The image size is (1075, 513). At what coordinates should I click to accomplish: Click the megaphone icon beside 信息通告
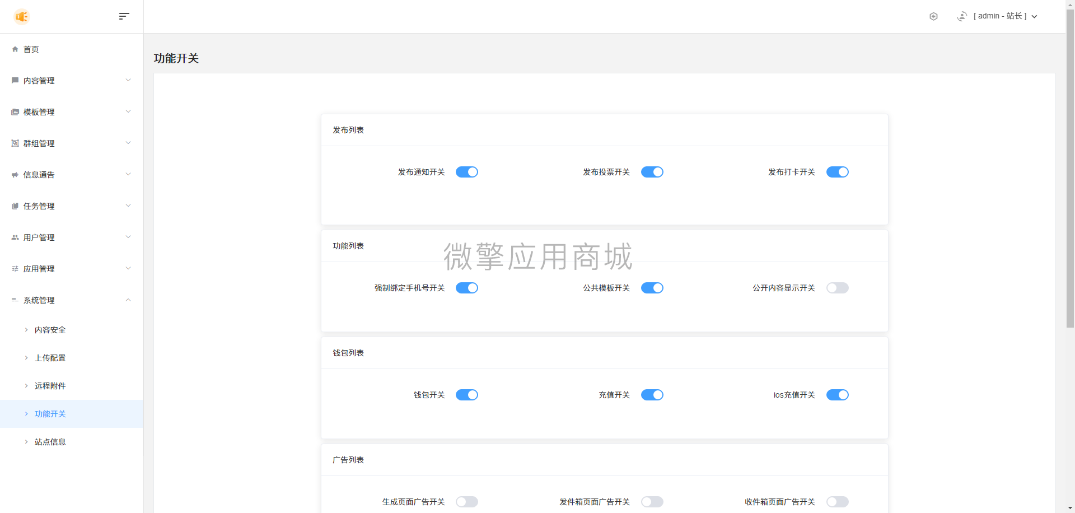15,175
